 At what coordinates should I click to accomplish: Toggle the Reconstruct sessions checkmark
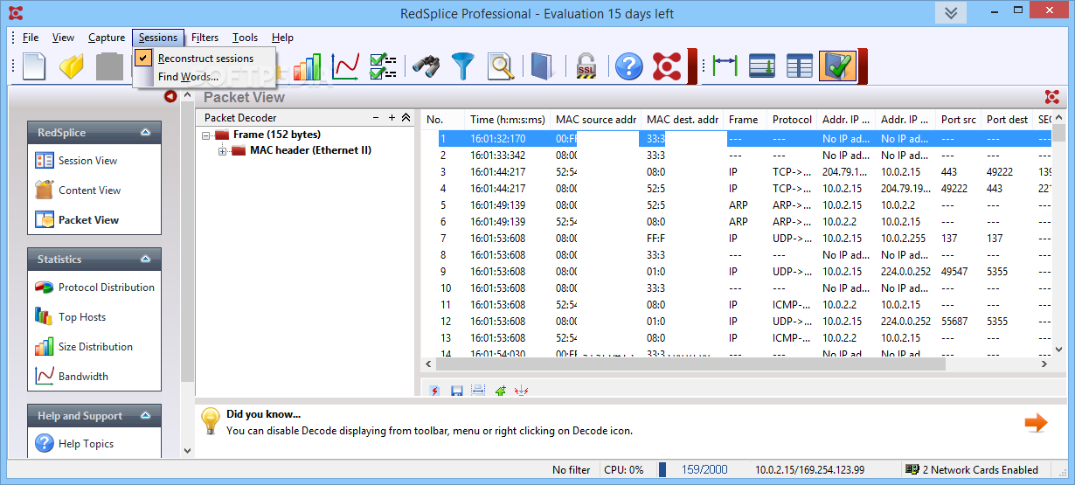tap(144, 58)
